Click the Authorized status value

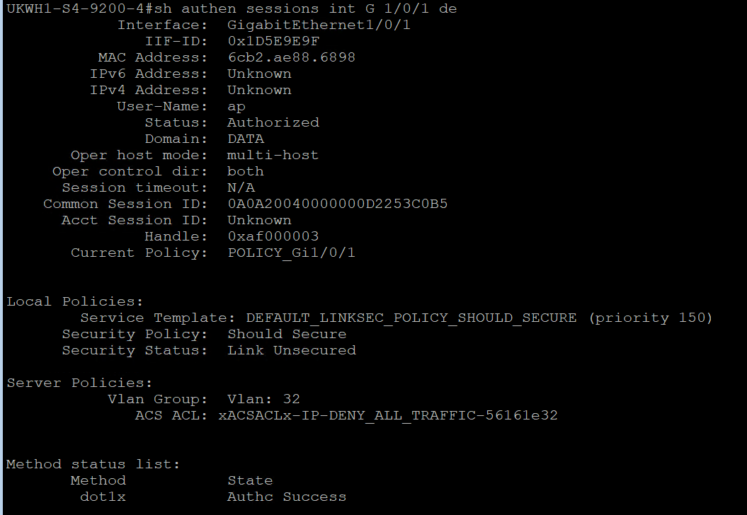coord(273,123)
